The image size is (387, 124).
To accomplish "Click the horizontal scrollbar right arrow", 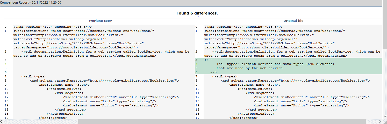I will tap(379, 121).
